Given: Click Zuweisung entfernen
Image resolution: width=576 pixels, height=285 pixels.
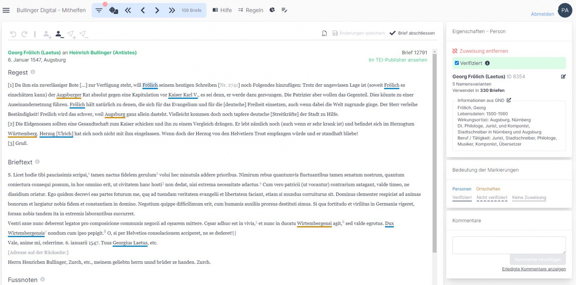Looking at the screenshot, I should click(x=480, y=51).
